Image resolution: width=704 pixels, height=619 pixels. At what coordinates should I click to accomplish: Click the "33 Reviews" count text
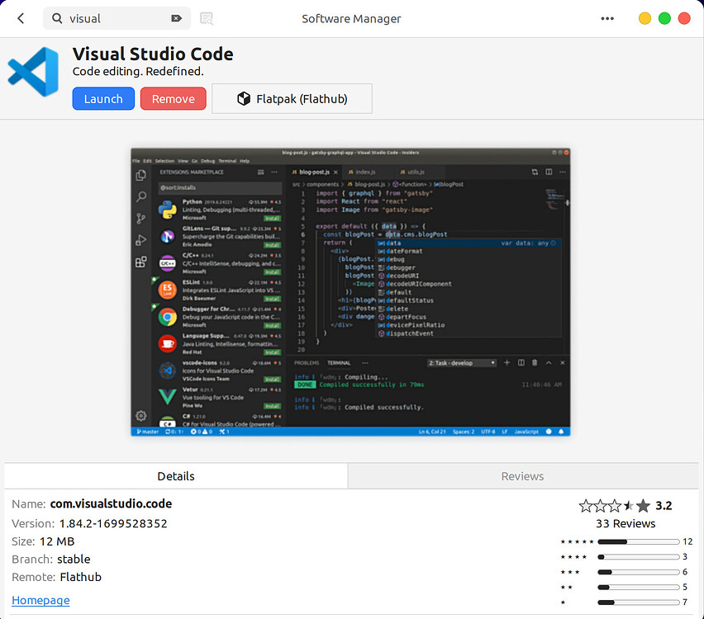[626, 523]
